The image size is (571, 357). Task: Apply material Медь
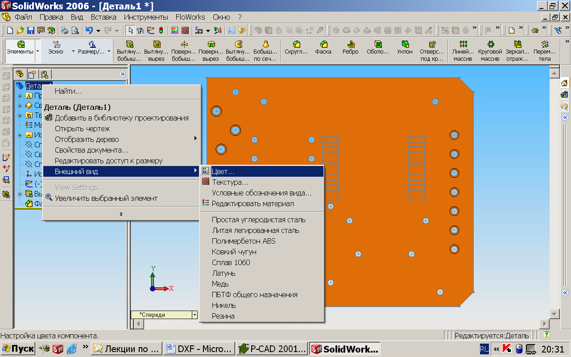(261, 284)
